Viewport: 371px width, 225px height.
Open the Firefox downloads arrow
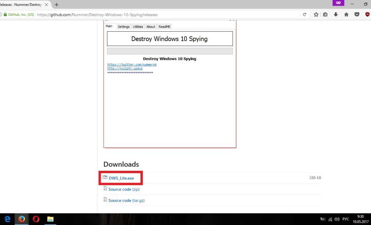(336, 15)
